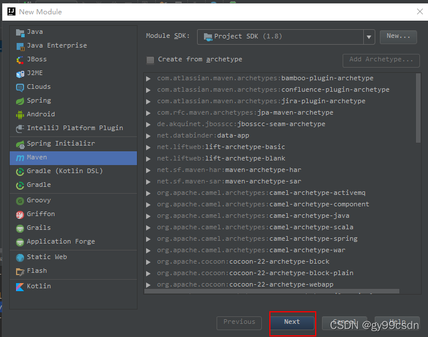Select the J2ME icon
This screenshot has height=337, width=428.
(20, 74)
